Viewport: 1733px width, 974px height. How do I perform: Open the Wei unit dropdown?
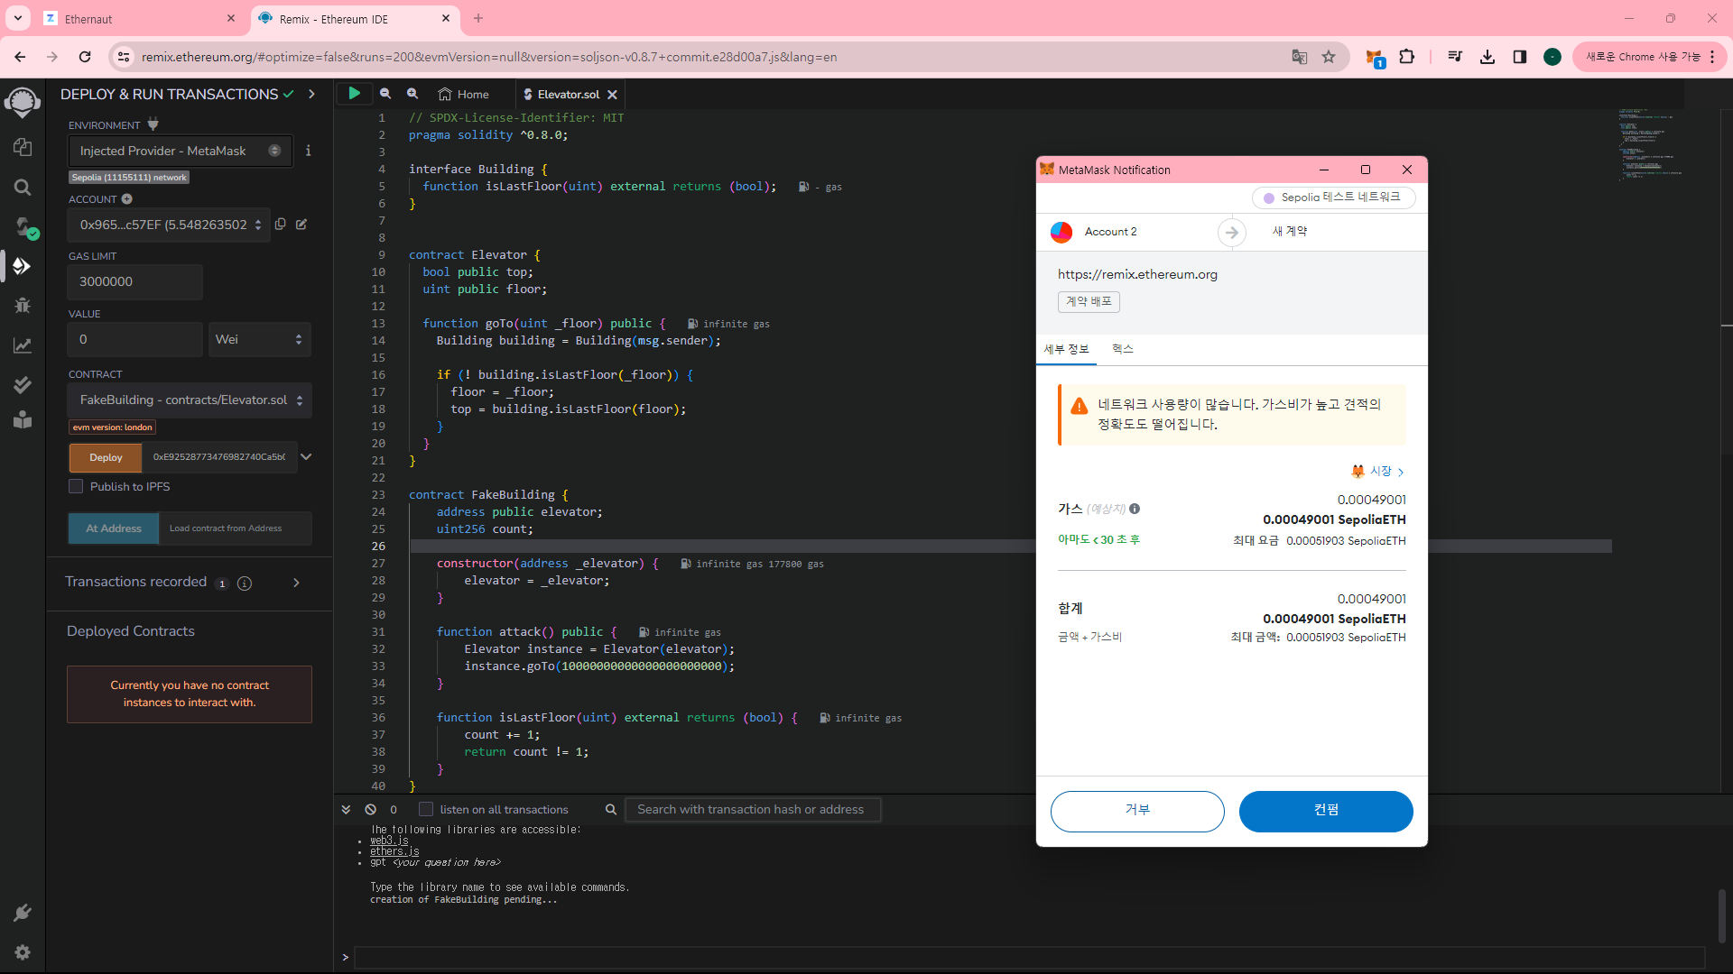pos(260,339)
